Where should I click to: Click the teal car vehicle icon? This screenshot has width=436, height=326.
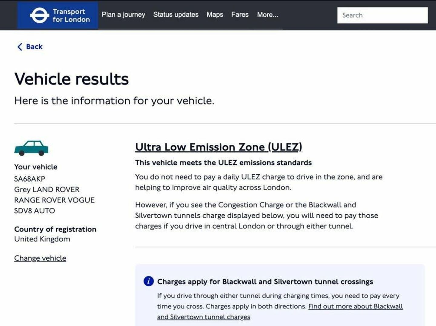pos(31,148)
